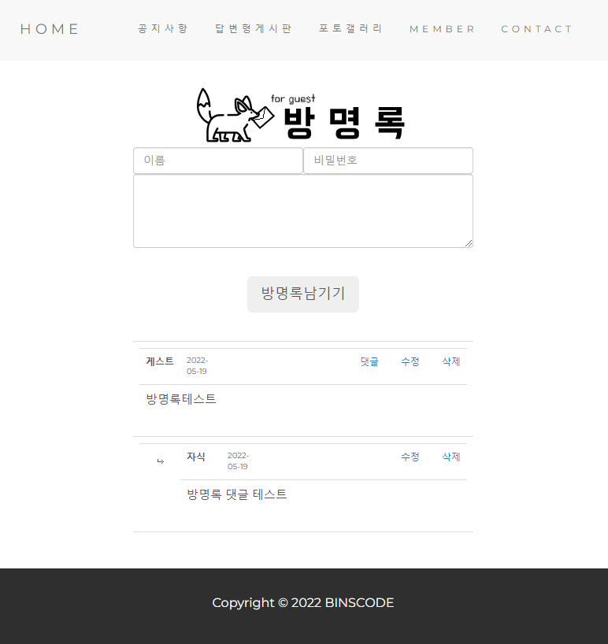Click the Copyright © 2022 BINSCODE footer text

click(303, 602)
